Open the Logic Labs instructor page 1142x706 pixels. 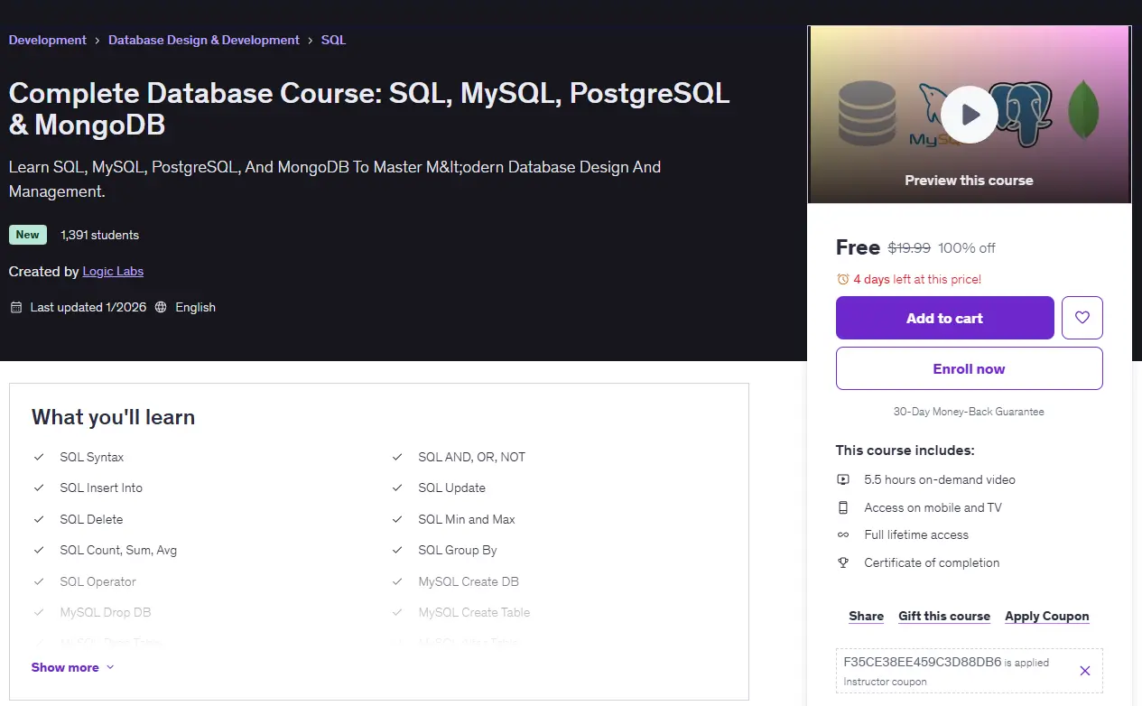113,271
